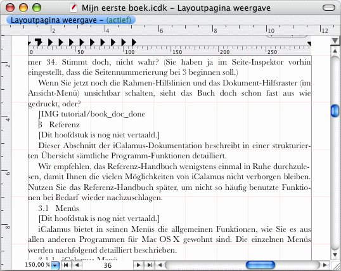Click the 150,00 % zoom field
The width and height of the screenshot is (341, 271).
(x=37, y=265)
